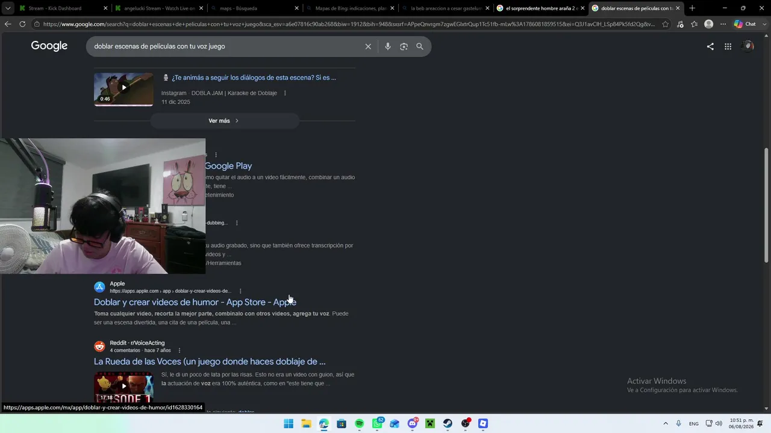The height and width of the screenshot is (433, 771).
Task: Open options for the Apple result
Action: 240,291
